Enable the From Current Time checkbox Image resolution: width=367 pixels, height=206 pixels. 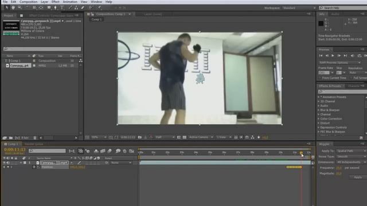point(320,78)
